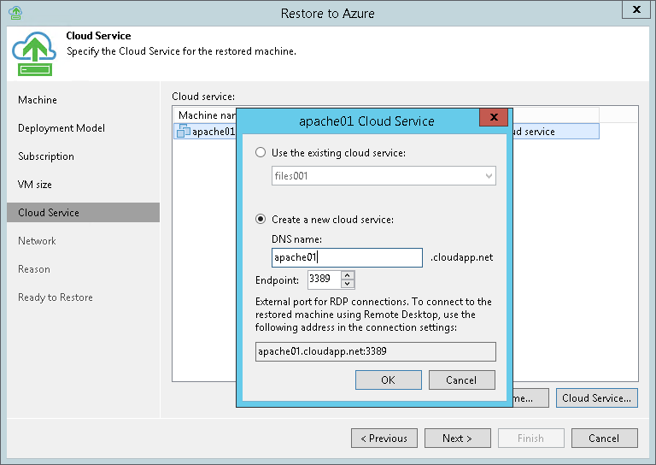Screen dimensions: 656x465
Task: Open the files001 cloud service dropdown
Action: pyautogui.click(x=489, y=176)
